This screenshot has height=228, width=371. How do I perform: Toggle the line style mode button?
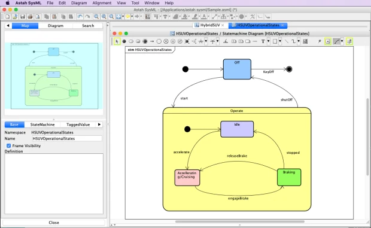coord(336,41)
